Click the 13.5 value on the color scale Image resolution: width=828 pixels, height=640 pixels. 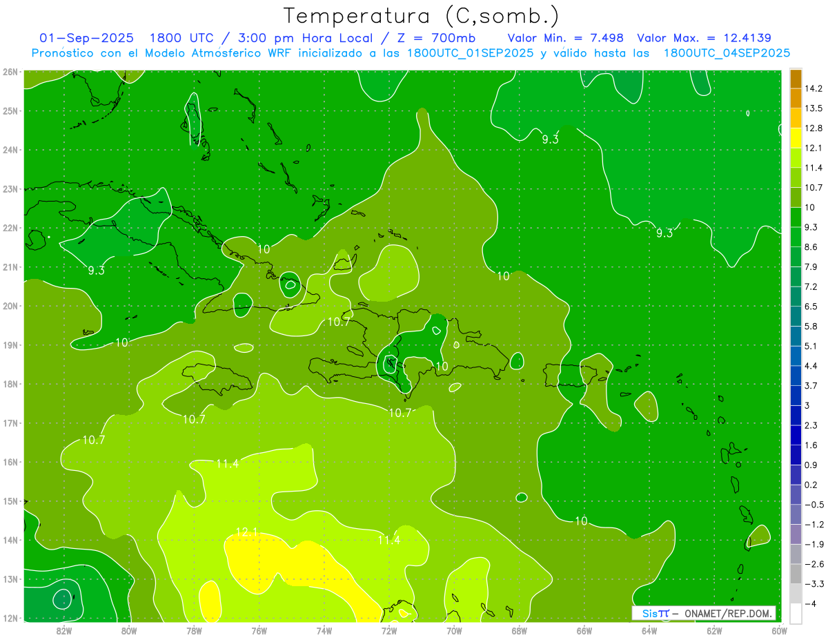pos(814,108)
